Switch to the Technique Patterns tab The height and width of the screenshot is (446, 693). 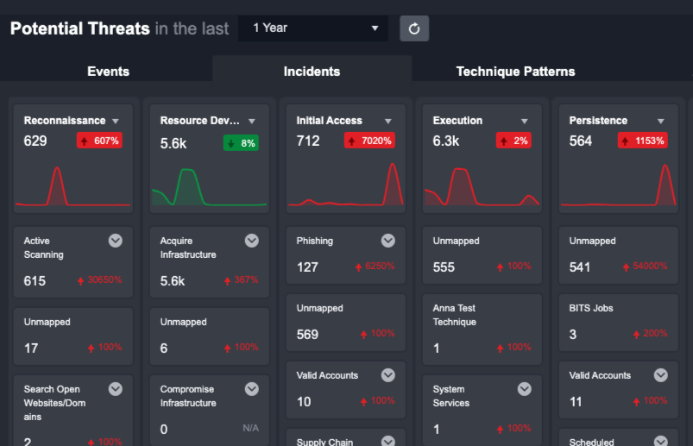(x=515, y=72)
